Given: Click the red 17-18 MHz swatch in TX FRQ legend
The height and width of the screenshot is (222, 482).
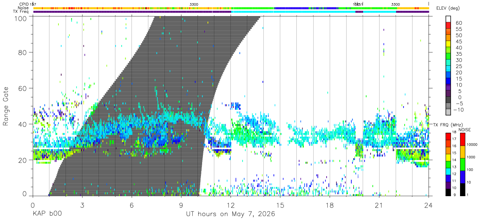Looking at the screenshot, I should point(448,136).
